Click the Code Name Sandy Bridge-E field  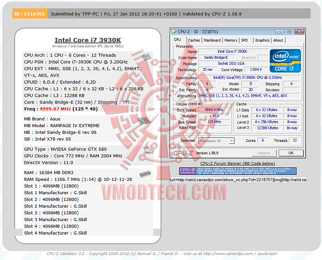[x=216, y=58]
